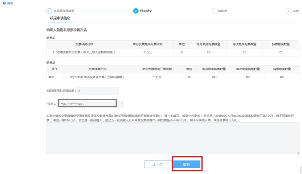Screen dimensions: 302x174
Task: Click inside the offline invoicing remarks textarea
Action: [x=173, y=138]
